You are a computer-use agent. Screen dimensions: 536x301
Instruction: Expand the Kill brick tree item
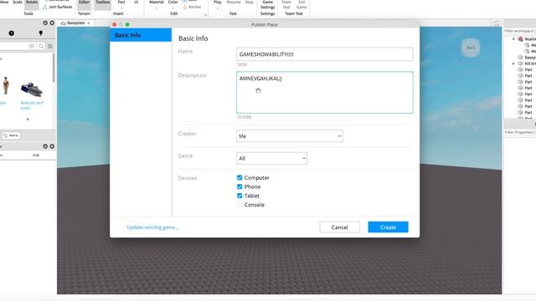coord(513,64)
